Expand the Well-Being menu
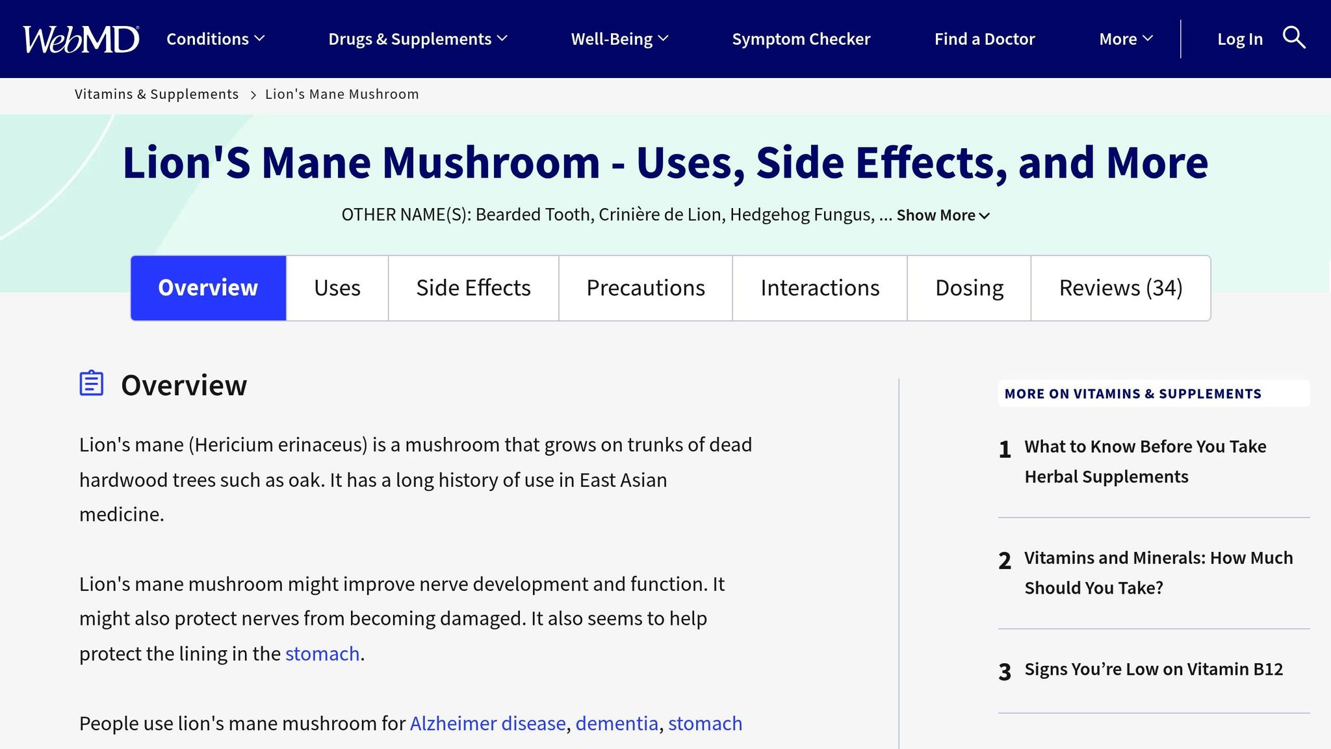1331x749 pixels. pyautogui.click(x=619, y=39)
